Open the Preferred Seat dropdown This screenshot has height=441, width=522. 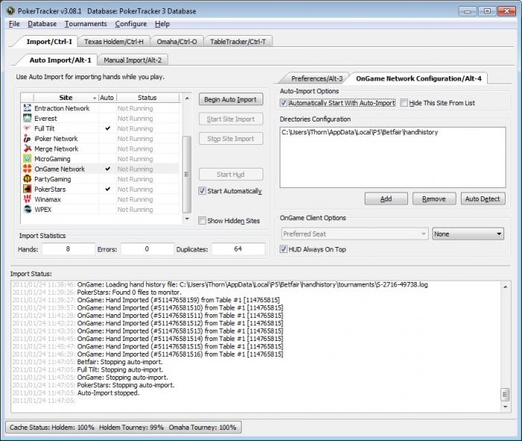(x=354, y=234)
